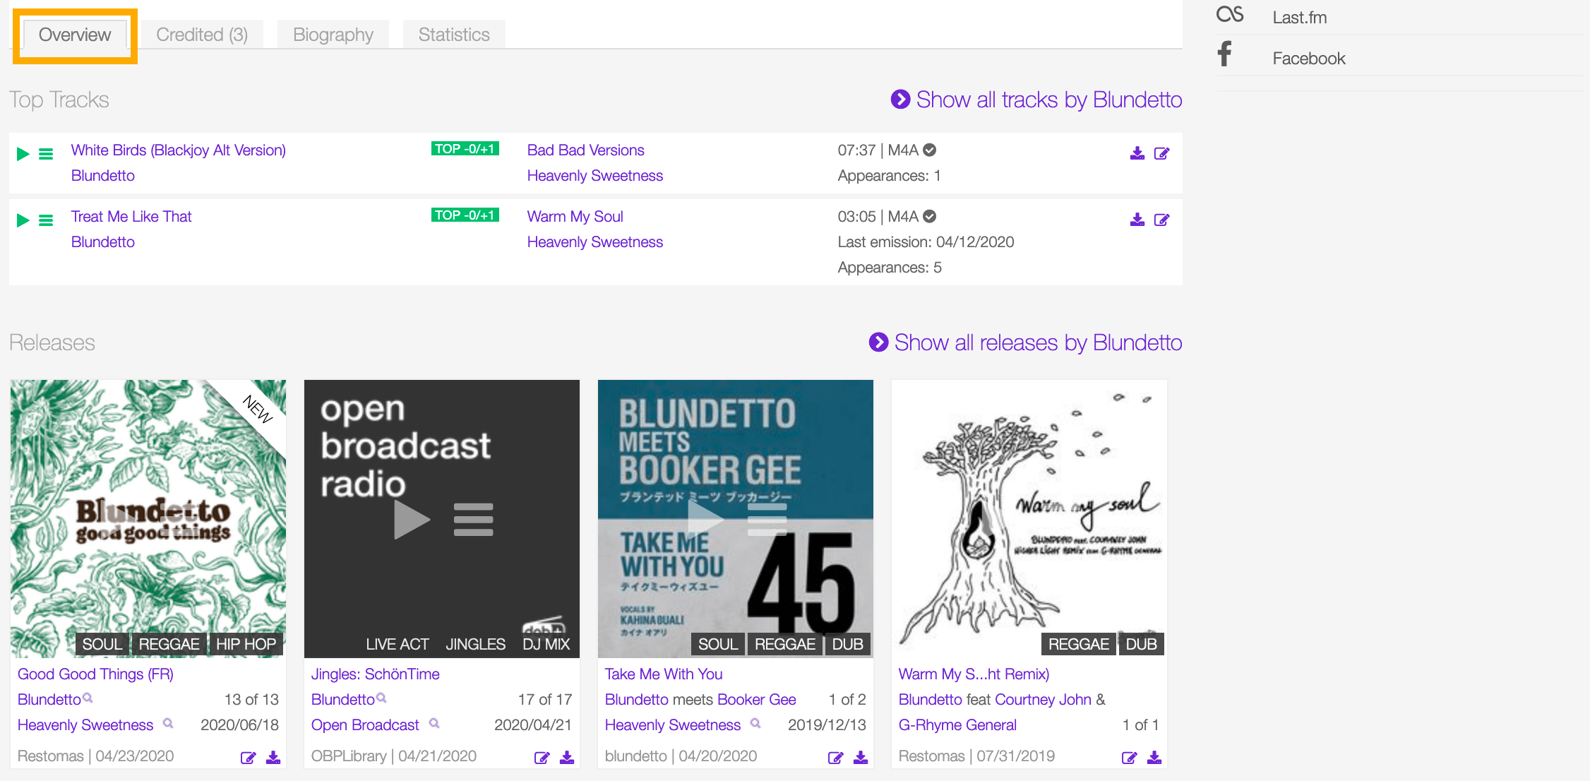Open Good Good Things (FR) release title
Image resolution: width=1590 pixels, height=781 pixels.
tap(95, 674)
